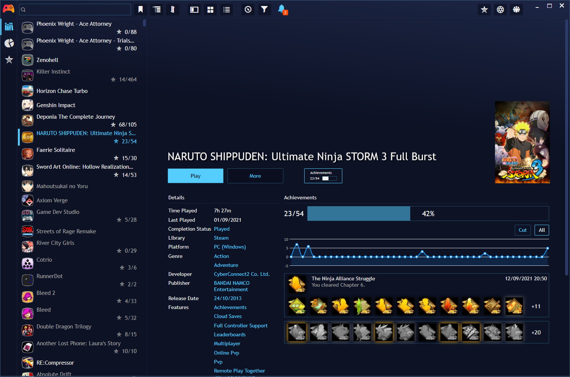Open the grouping options icon
The height and width of the screenshot is (377, 570).
pos(157,9)
